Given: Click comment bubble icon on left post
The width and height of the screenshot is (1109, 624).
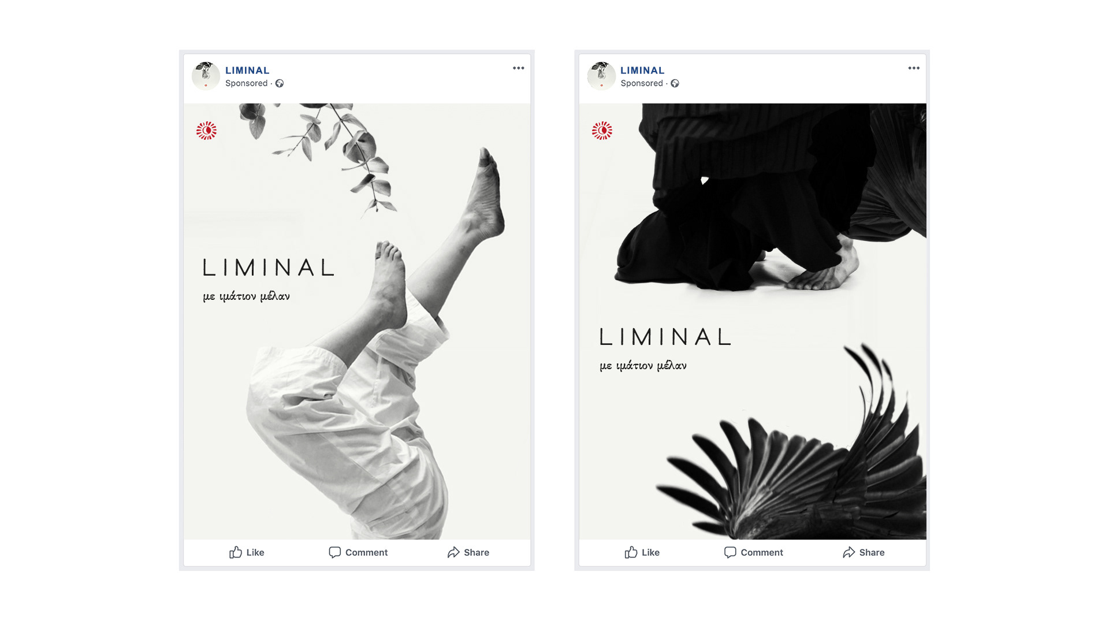Looking at the screenshot, I should pos(334,552).
